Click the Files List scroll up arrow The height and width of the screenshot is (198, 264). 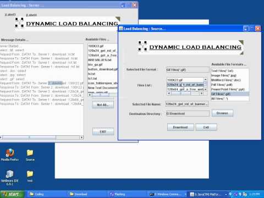(205, 80)
